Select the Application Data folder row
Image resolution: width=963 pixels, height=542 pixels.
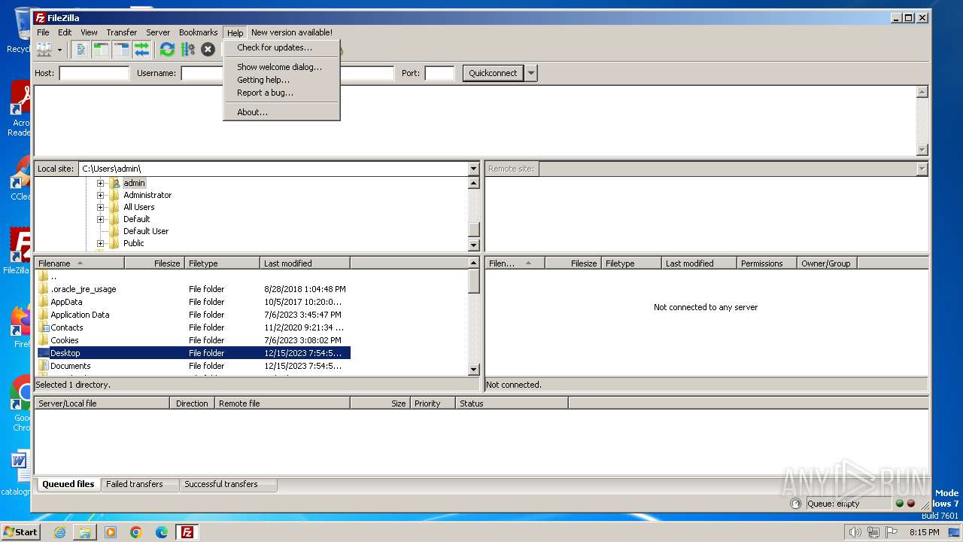(x=193, y=315)
